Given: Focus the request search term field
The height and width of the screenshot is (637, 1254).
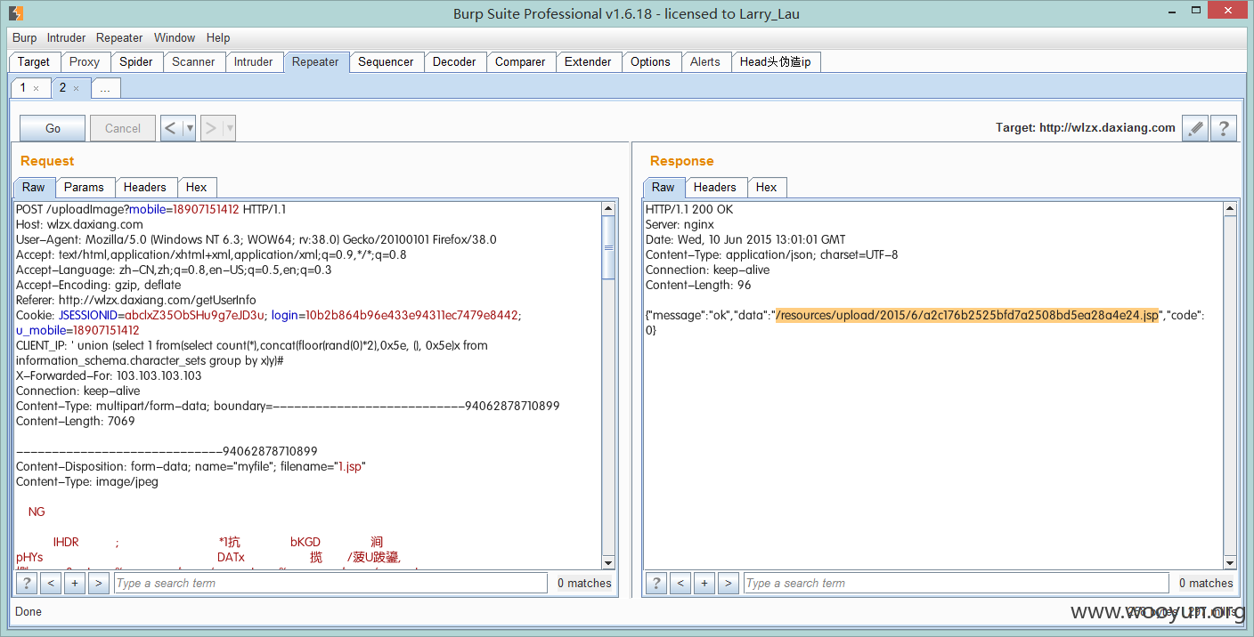Looking at the screenshot, I should coord(330,583).
